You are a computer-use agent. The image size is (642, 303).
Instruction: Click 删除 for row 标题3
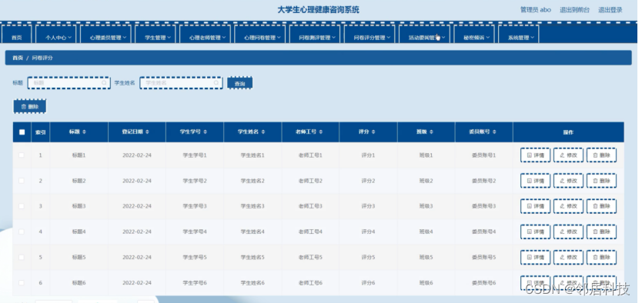pos(601,206)
